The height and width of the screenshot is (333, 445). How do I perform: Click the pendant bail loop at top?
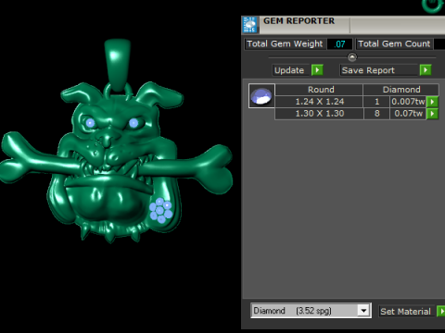pos(118,66)
